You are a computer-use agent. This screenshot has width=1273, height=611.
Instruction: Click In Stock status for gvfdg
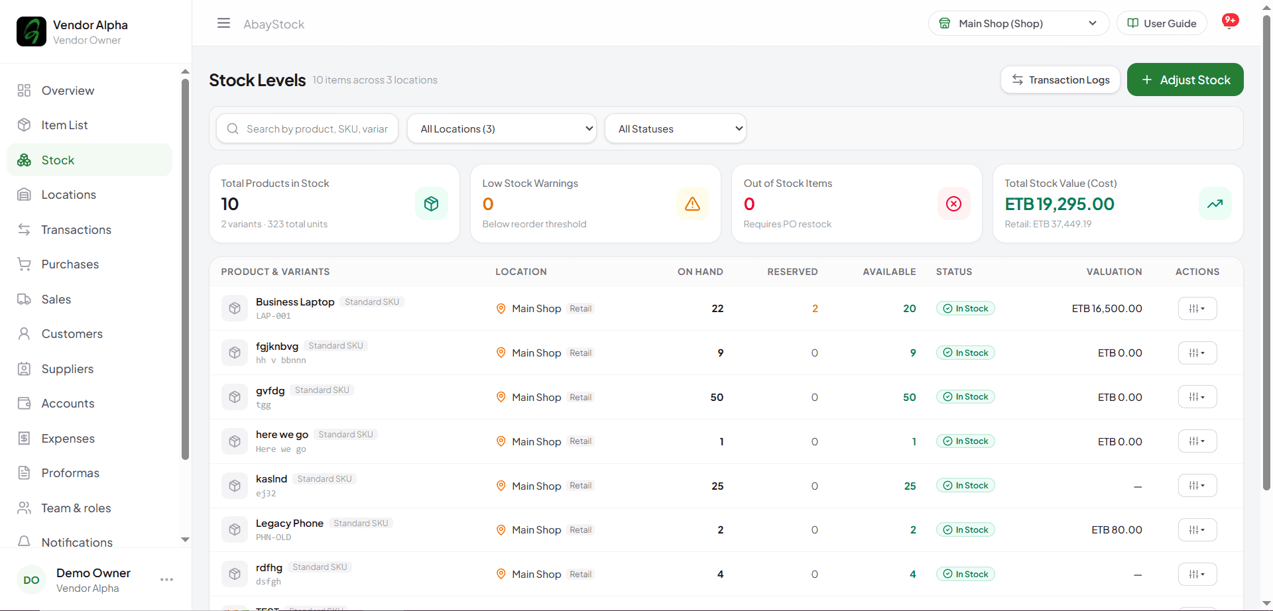965,397
